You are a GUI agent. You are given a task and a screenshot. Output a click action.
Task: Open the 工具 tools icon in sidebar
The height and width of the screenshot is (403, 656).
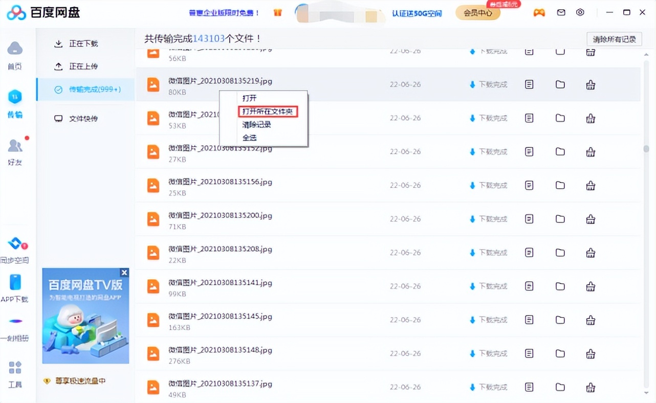coord(15,368)
